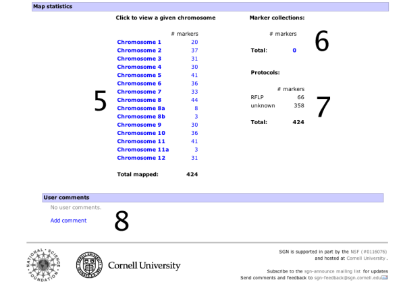The height and width of the screenshot is (282, 405).
Task: Click the envelope icon beside feedback email
Action: [x=385, y=277]
